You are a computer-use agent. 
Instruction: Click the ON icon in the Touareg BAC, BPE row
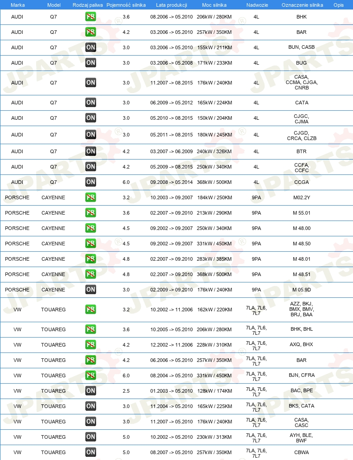pyautogui.click(x=91, y=390)
